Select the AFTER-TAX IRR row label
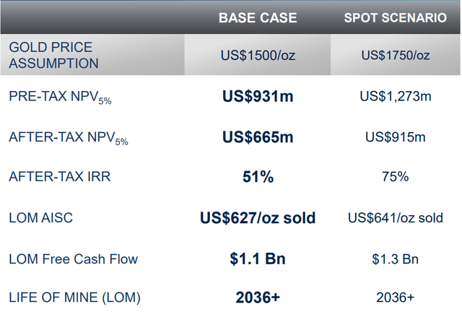462x322 pixels. click(60, 177)
